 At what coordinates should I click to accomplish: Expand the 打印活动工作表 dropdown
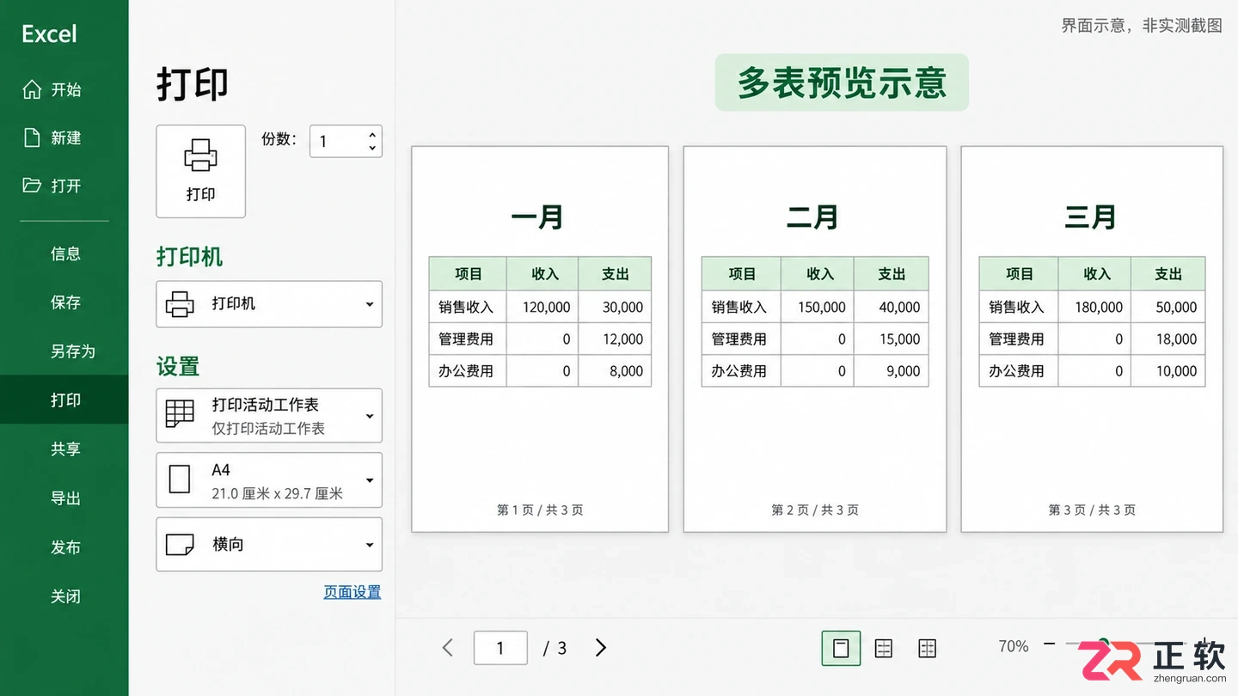pyautogui.click(x=269, y=416)
